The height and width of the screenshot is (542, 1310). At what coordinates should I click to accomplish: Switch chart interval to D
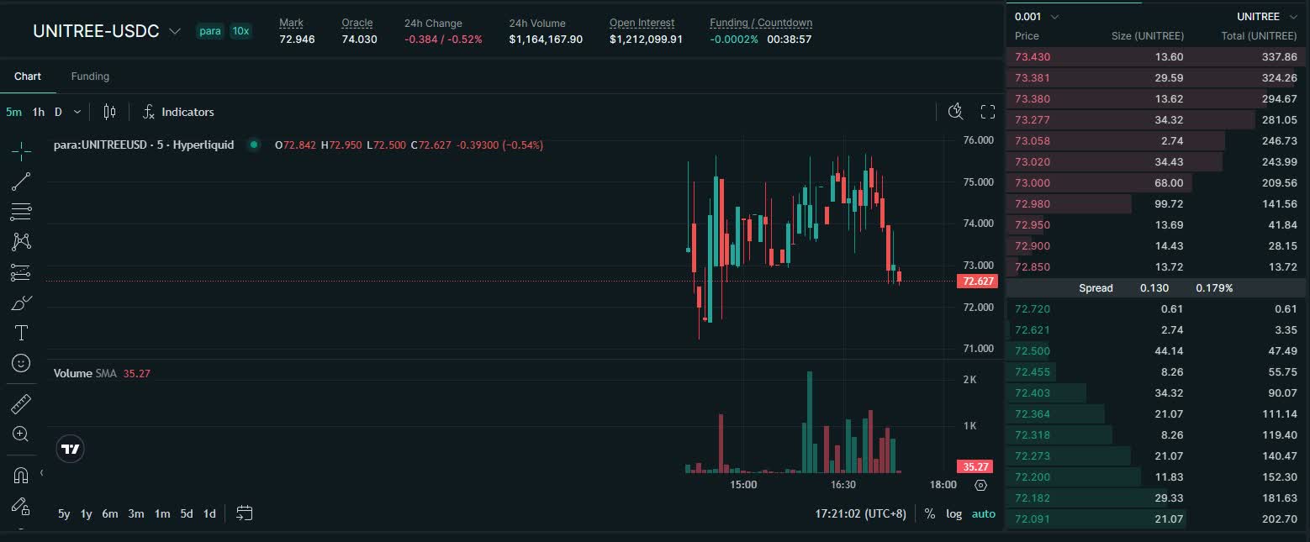pyautogui.click(x=58, y=112)
